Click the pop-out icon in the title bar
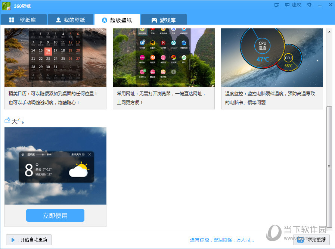The height and width of the screenshot is (249, 335). (277, 5)
